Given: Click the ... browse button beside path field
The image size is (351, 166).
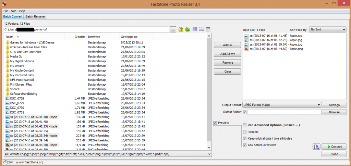Looking at the screenshot, I should [173, 29].
